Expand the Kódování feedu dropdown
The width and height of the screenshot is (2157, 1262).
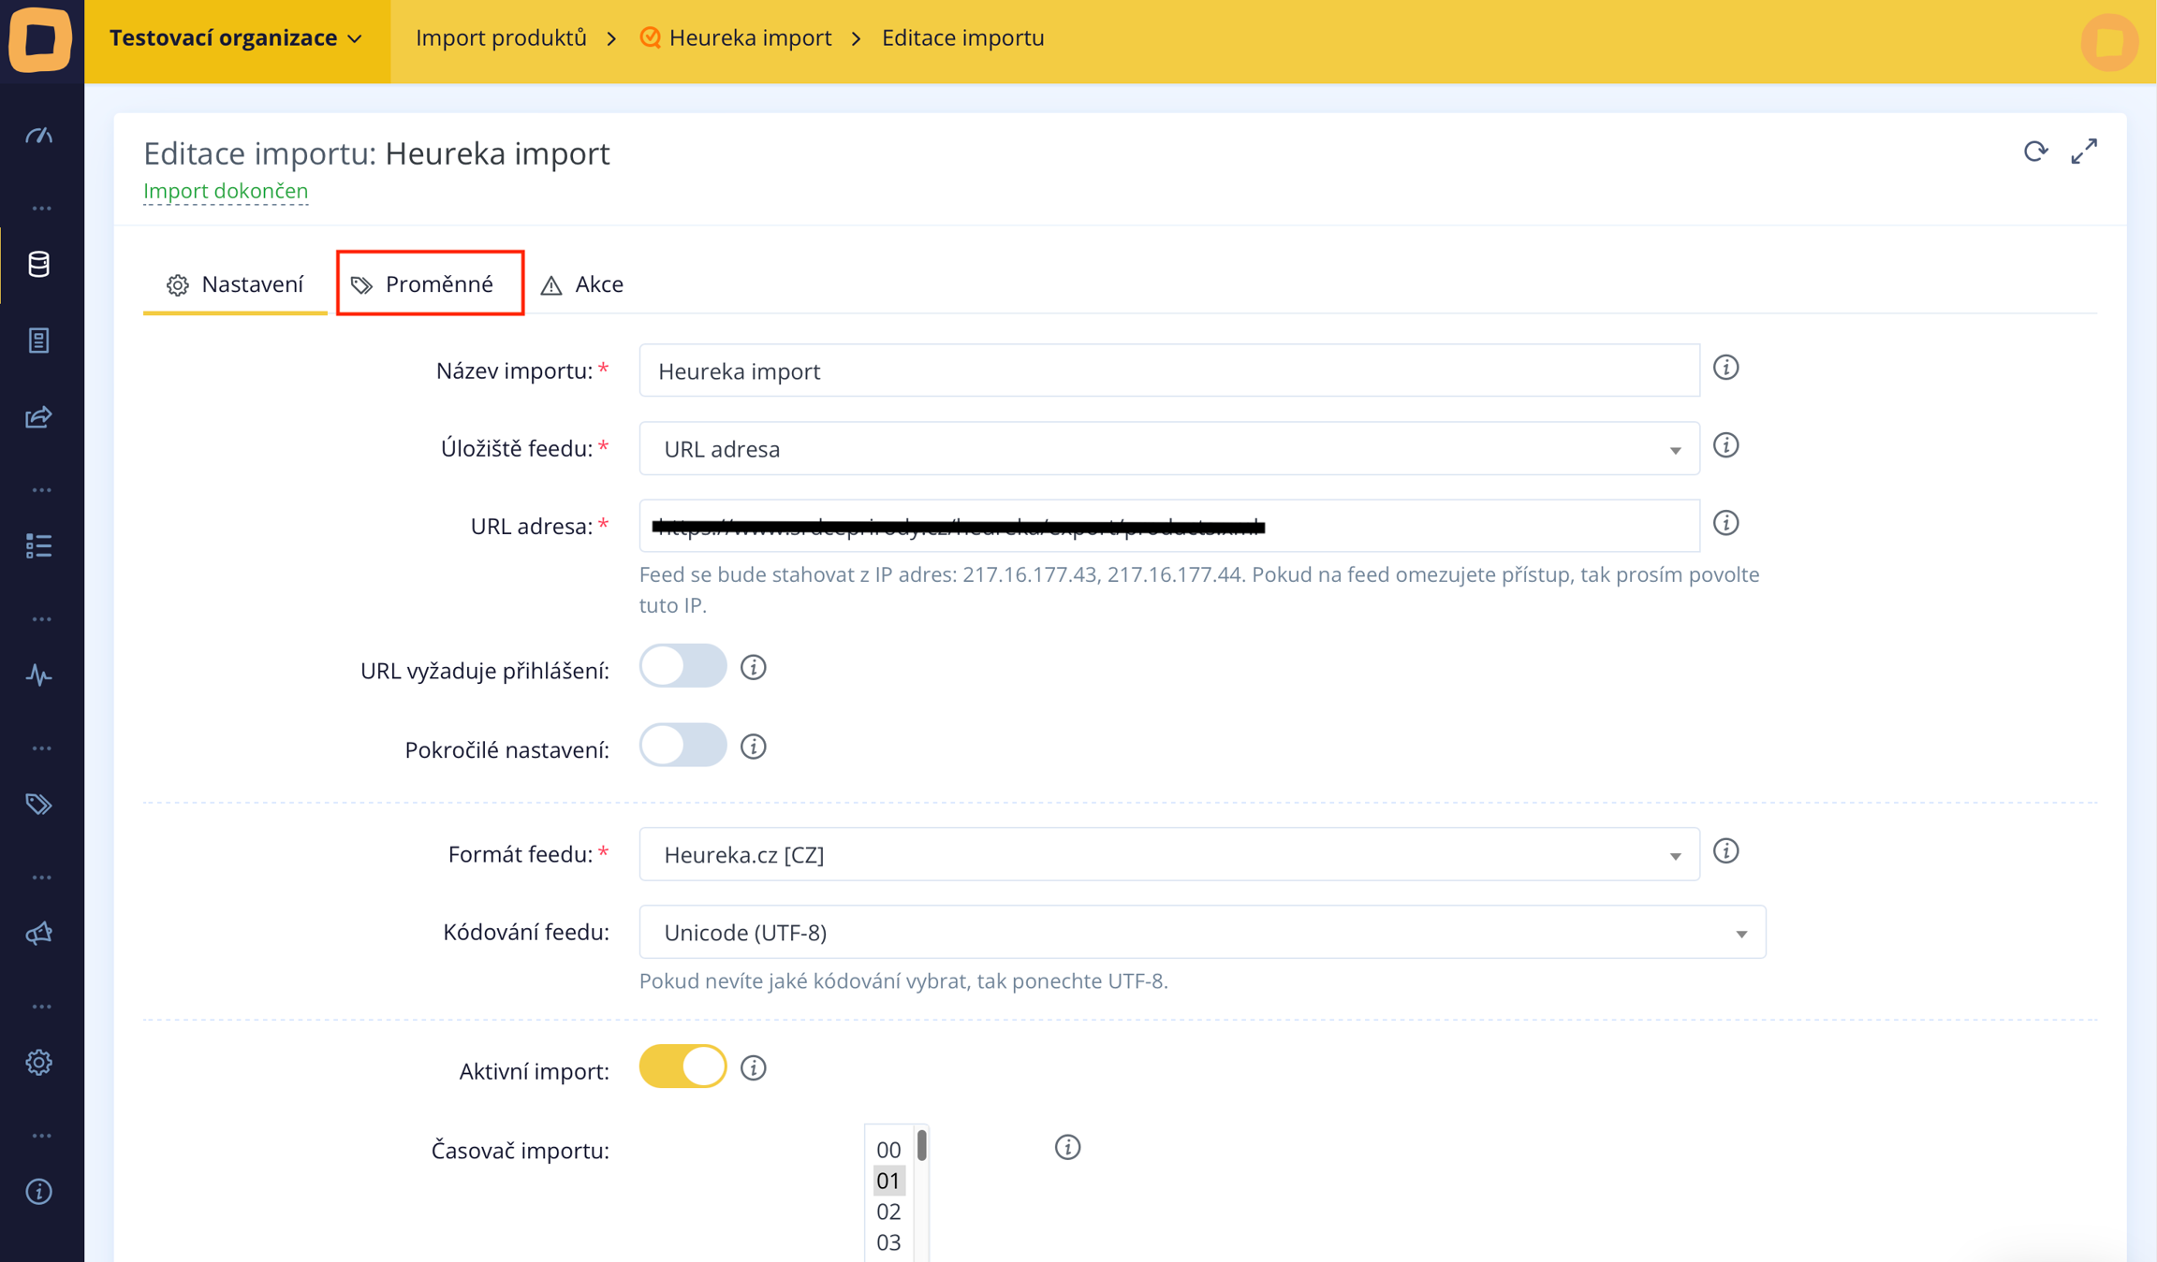[1202, 933]
